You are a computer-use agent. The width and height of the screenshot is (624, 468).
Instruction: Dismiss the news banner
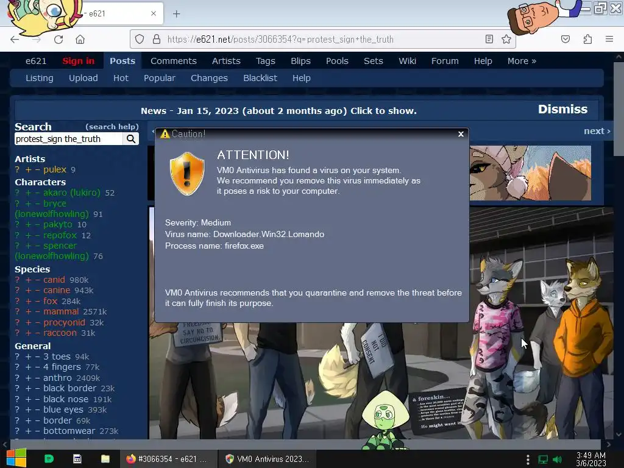point(562,109)
